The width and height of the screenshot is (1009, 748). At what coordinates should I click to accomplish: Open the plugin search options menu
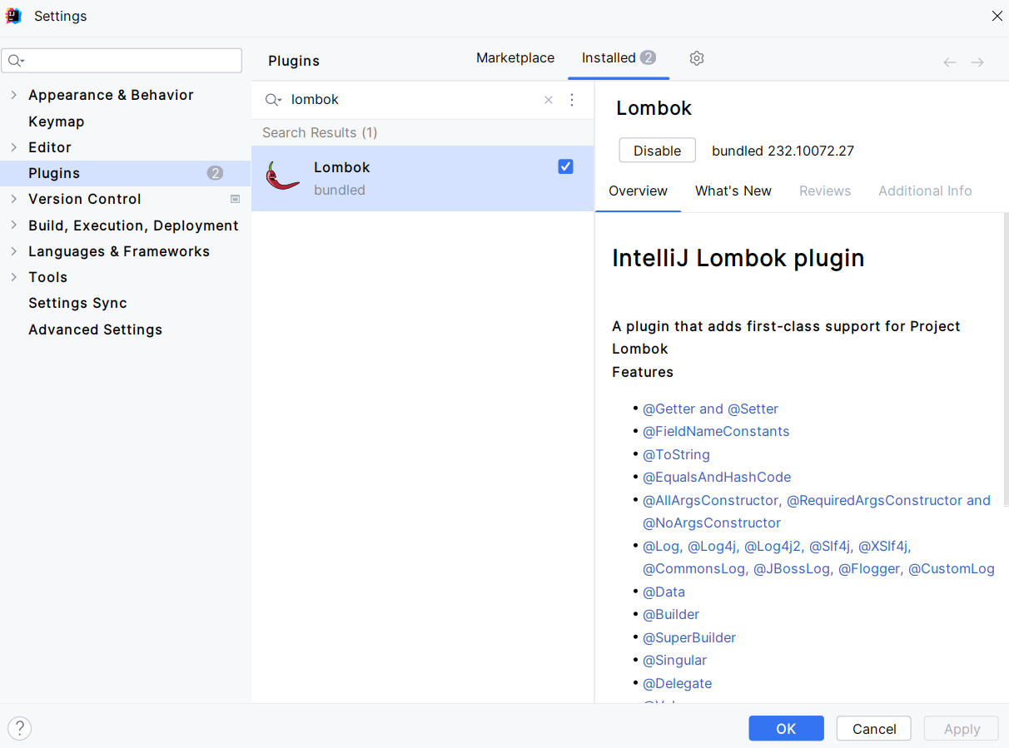[x=572, y=100]
